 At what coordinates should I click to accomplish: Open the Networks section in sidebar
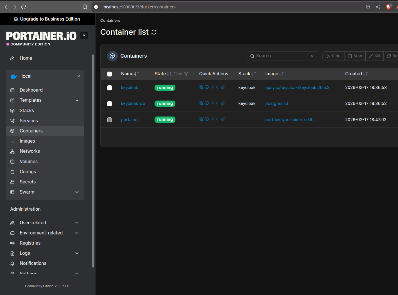click(x=30, y=151)
